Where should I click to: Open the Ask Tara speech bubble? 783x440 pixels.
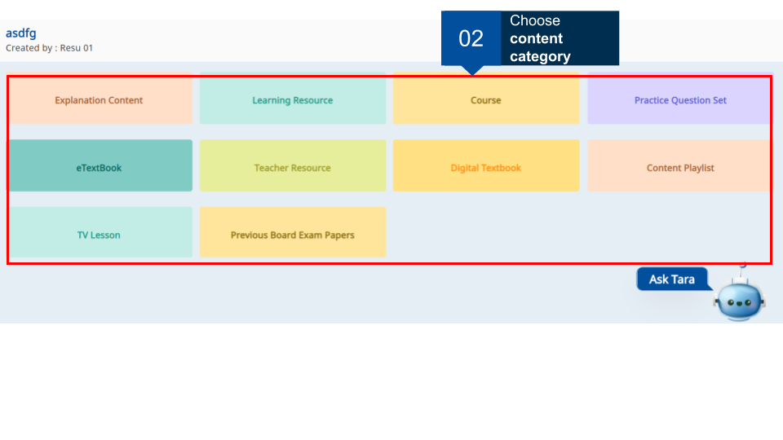(x=672, y=279)
